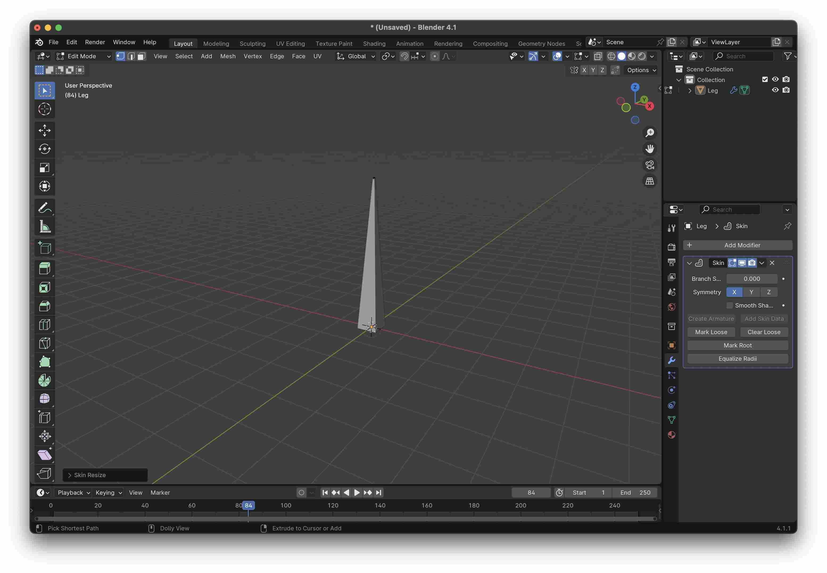Select the Add Cube tool
Viewport: 827px width, 573px height.
point(44,248)
